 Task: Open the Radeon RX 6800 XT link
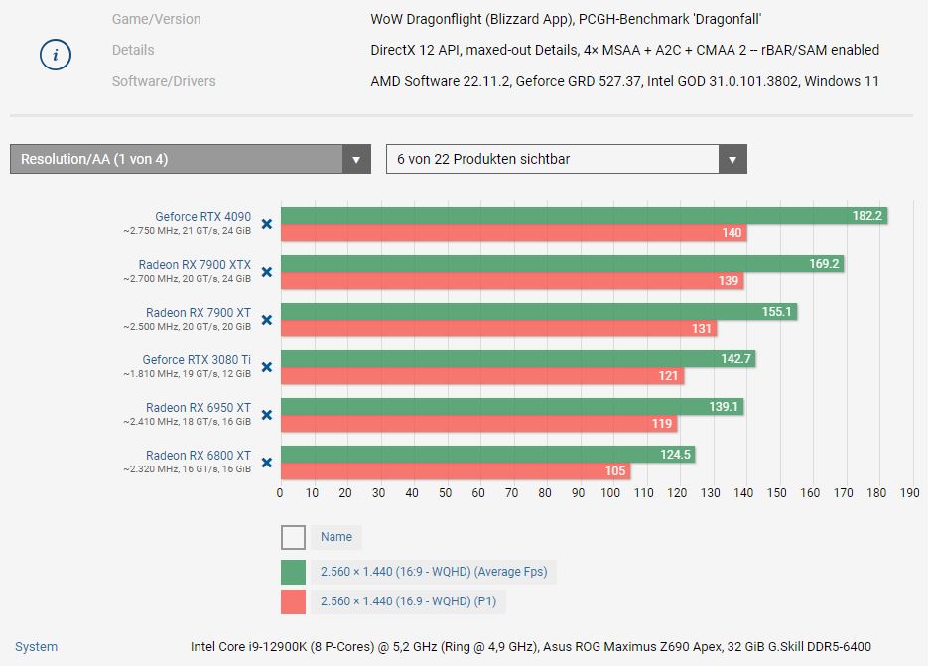point(198,455)
